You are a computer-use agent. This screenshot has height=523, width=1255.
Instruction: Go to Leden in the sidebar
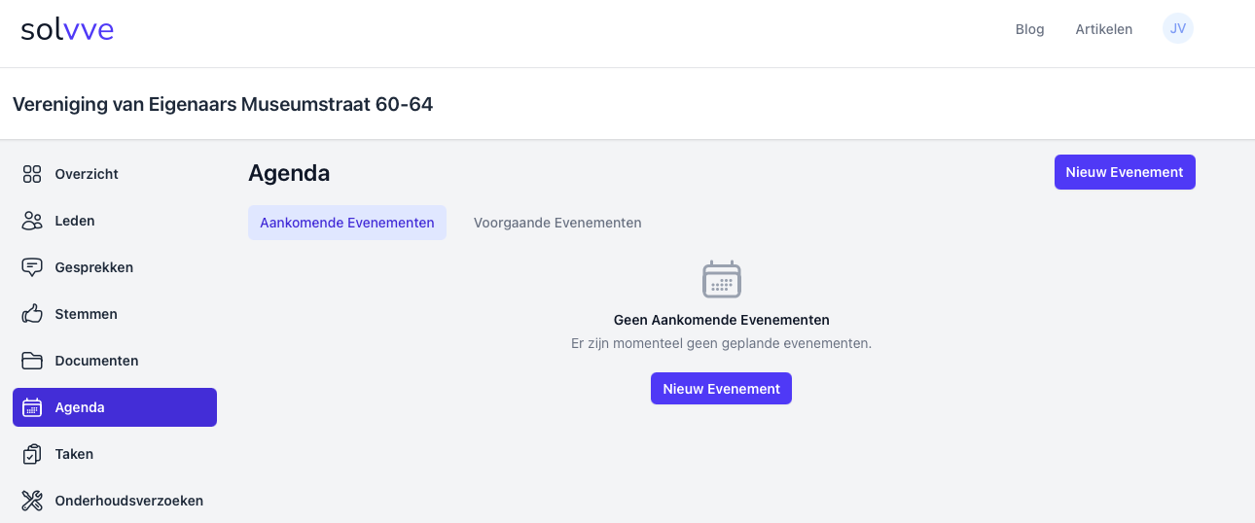pyautogui.click(x=75, y=221)
